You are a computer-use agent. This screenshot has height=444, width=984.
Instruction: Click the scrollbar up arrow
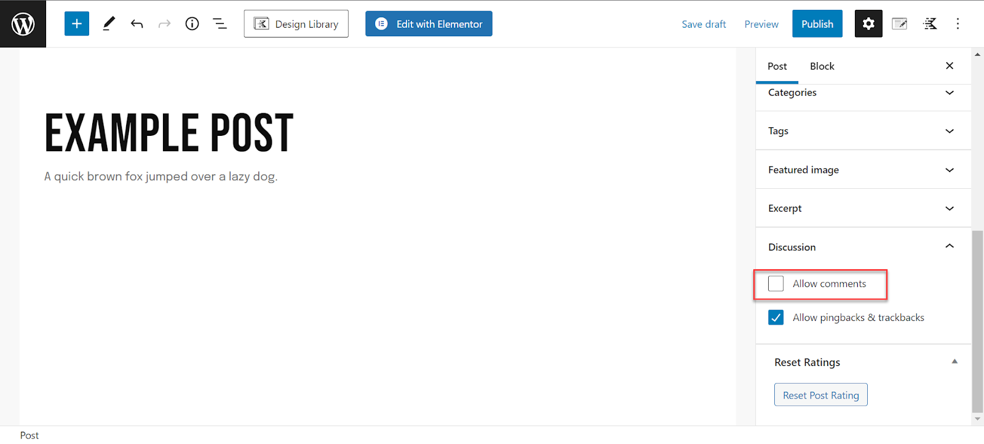tap(977, 55)
